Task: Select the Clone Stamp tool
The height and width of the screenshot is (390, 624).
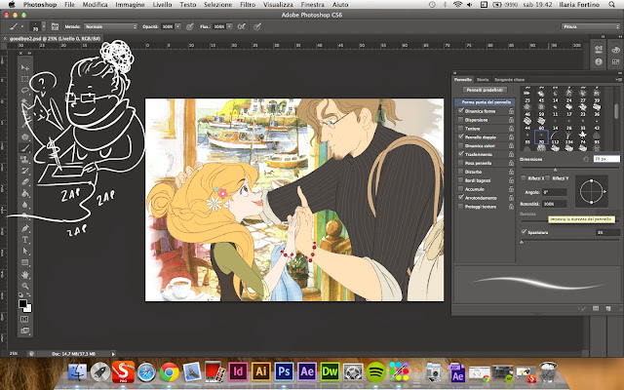Action: click(25, 160)
